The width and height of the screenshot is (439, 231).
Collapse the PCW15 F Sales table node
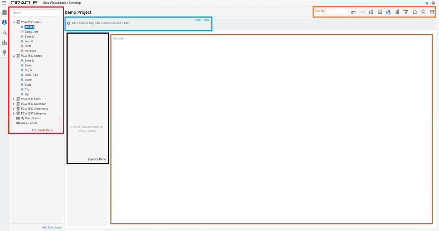[14, 22]
